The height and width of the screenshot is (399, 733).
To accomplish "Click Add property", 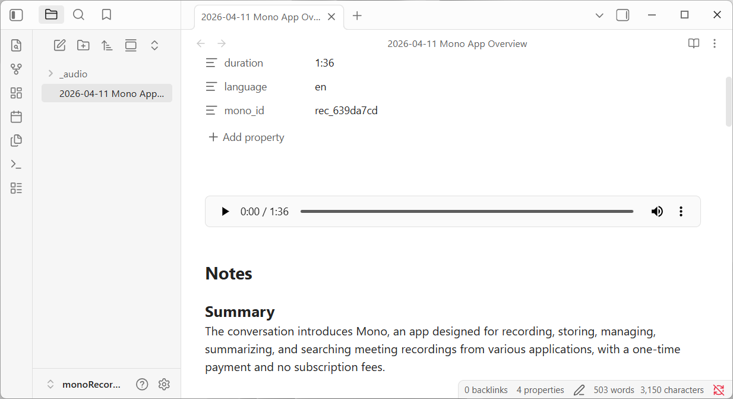I will (x=247, y=137).
